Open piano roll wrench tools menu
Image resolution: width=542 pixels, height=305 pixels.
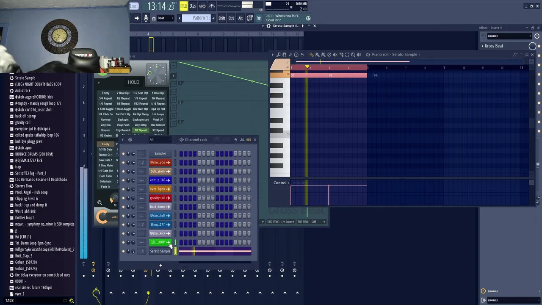click(x=278, y=55)
